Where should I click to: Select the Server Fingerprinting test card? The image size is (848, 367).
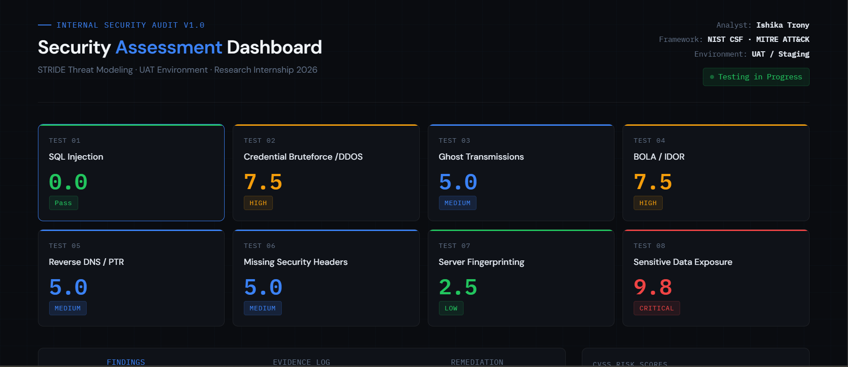(x=521, y=278)
